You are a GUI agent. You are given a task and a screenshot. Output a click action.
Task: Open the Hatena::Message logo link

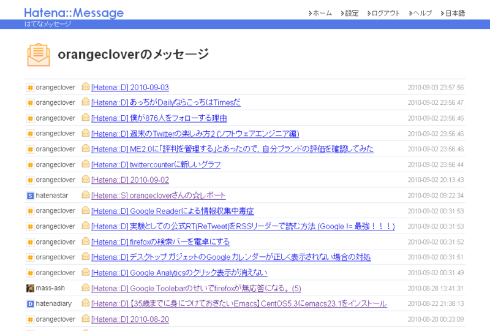[x=73, y=13]
